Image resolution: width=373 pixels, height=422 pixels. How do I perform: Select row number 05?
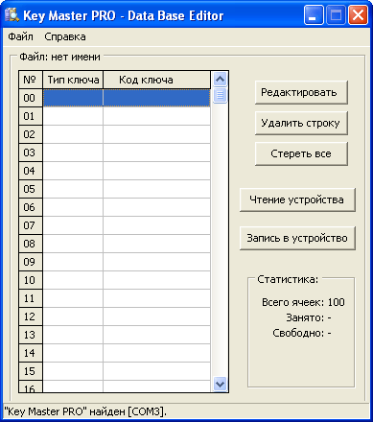(x=31, y=189)
